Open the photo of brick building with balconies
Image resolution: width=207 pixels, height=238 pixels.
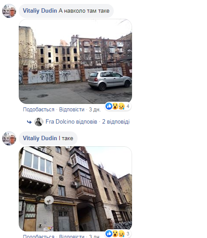pos(75,189)
